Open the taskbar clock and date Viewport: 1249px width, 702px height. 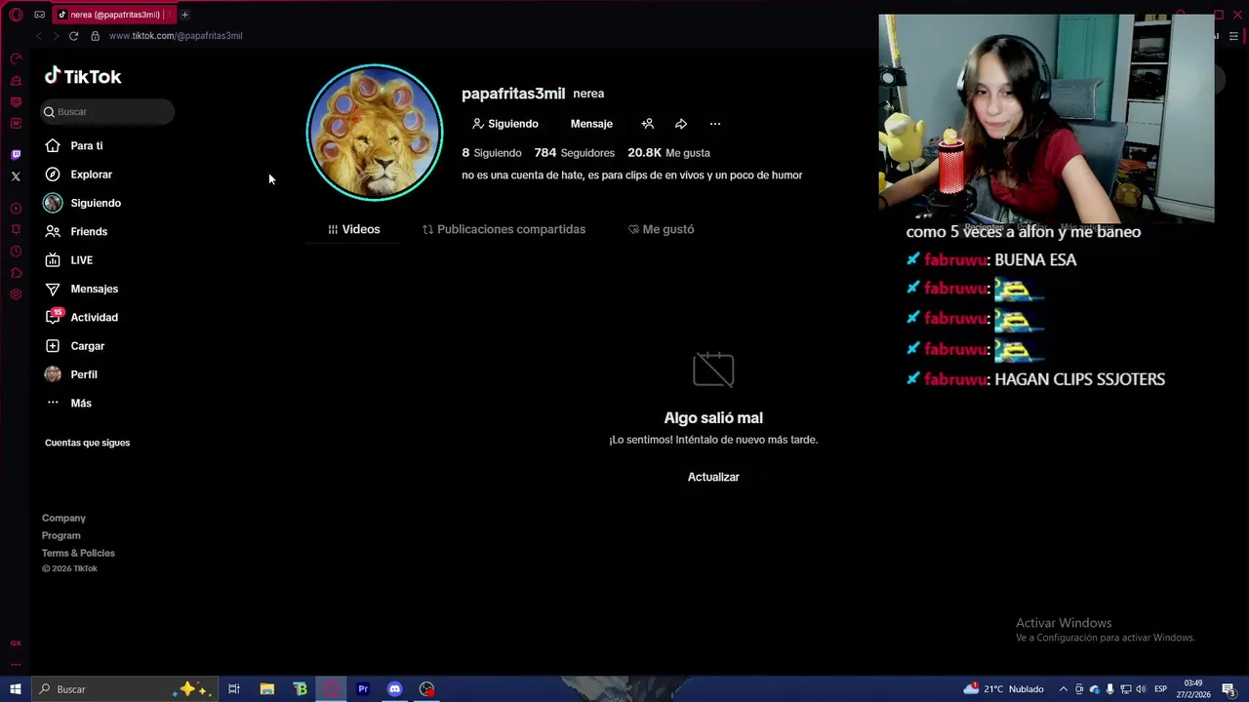pos(1193,689)
